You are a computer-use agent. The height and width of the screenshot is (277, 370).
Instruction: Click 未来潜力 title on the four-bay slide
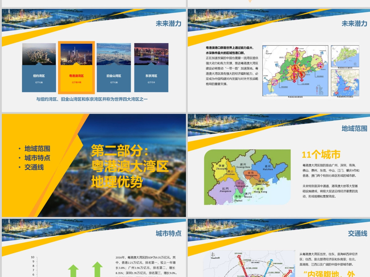[x=168, y=24]
